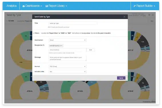
Task: Open the Analytics section
Action: pos(11,6)
